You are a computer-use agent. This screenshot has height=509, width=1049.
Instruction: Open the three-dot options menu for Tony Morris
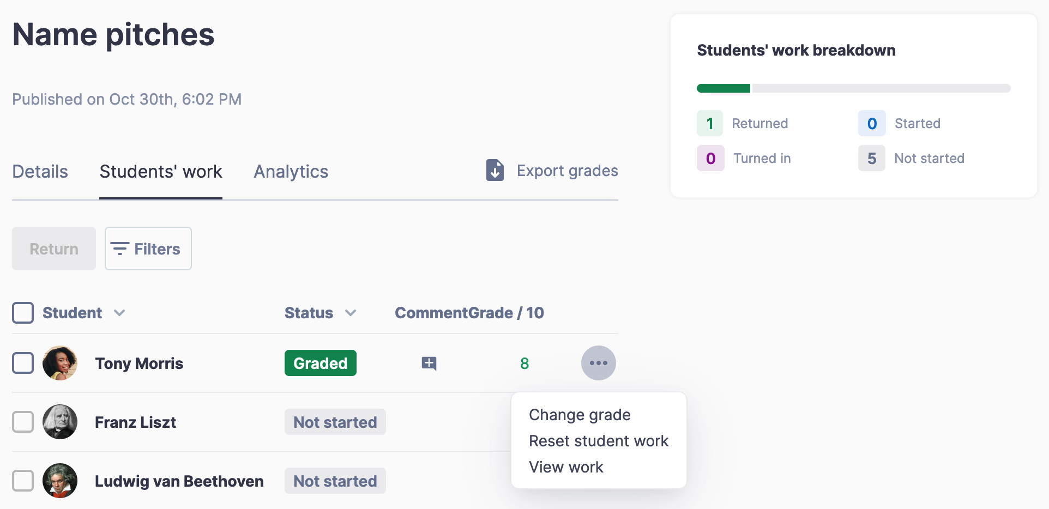(598, 362)
